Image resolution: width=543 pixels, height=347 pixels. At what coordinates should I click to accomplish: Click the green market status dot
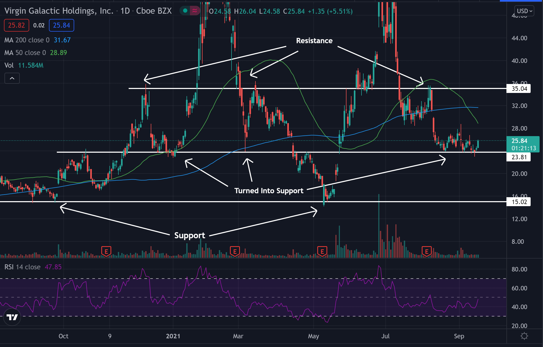click(185, 11)
